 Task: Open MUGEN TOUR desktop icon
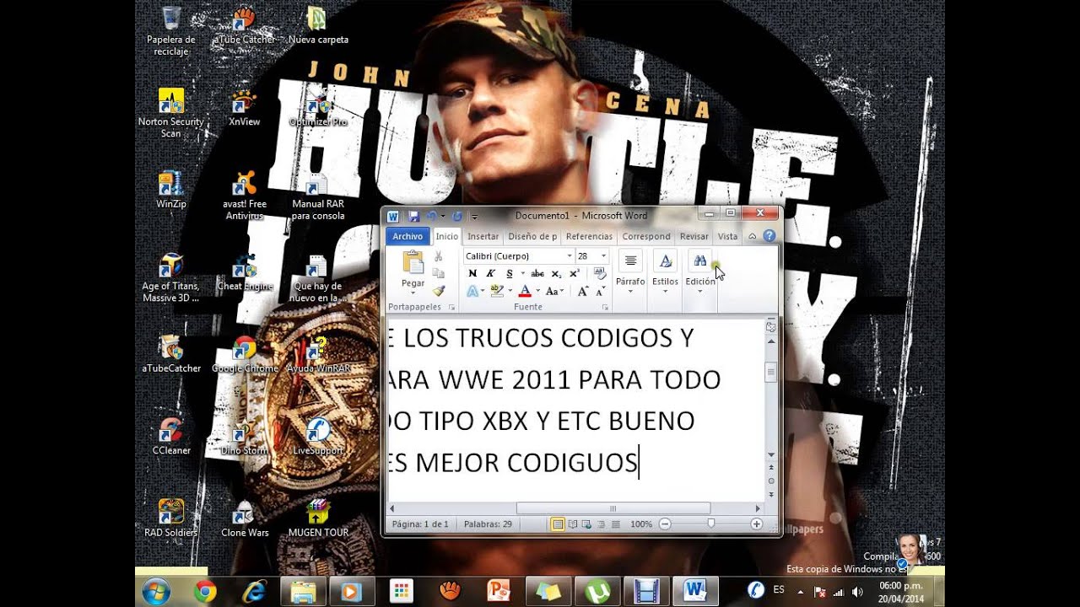coord(318,519)
